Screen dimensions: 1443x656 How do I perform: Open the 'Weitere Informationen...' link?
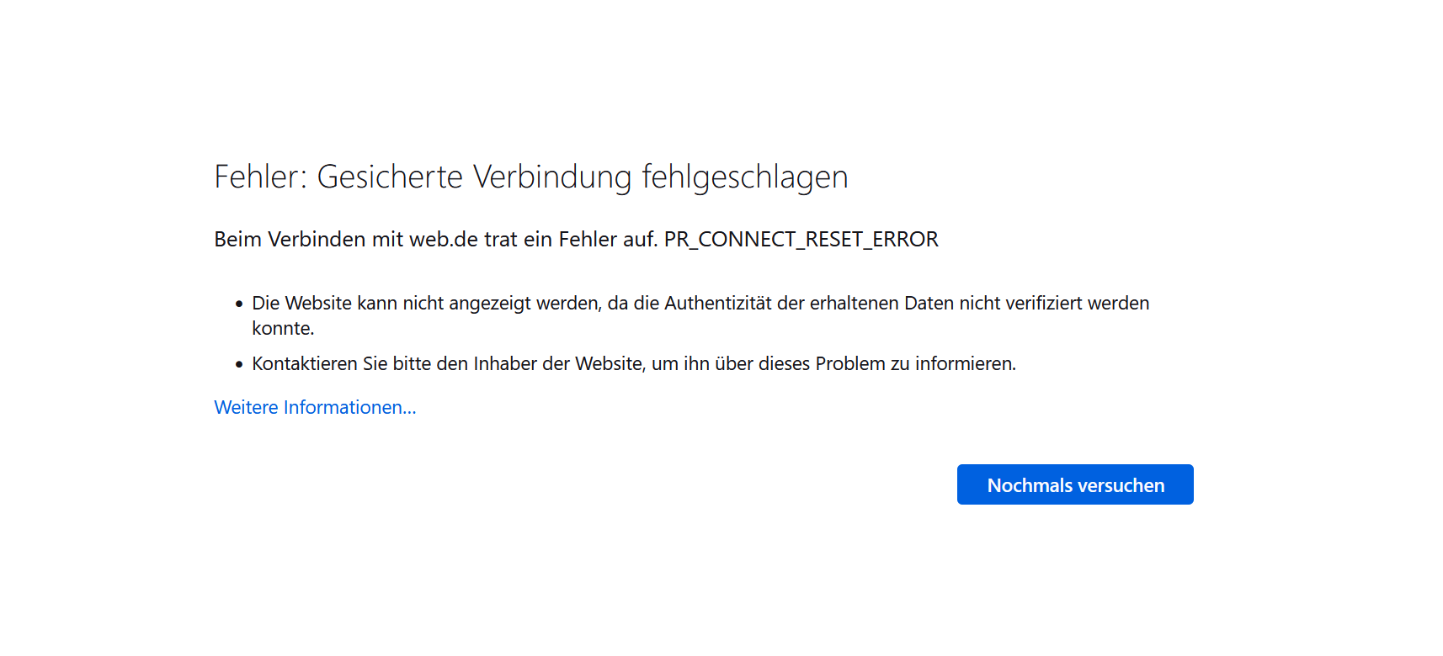(x=315, y=407)
